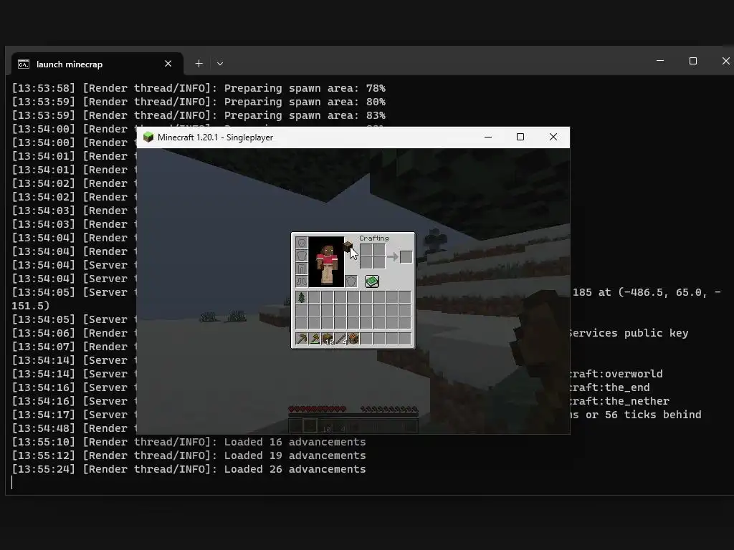The height and width of the screenshot is (550, 734).
Task: Open a new terminal tab with plus
Action: pos(199,64)
